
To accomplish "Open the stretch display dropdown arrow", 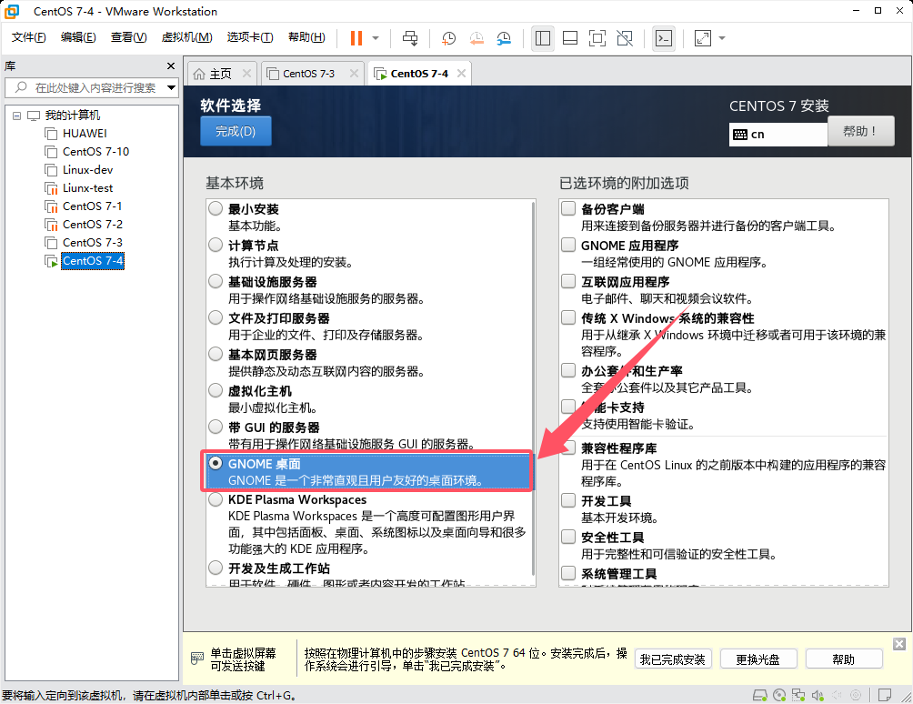I will pos(722,38).
